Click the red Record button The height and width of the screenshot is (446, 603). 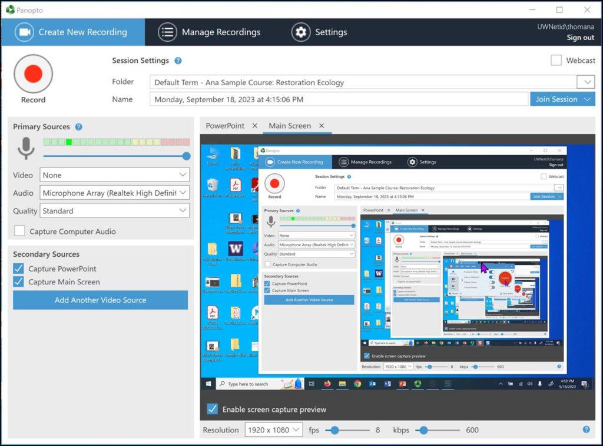(x=33, y=73)
